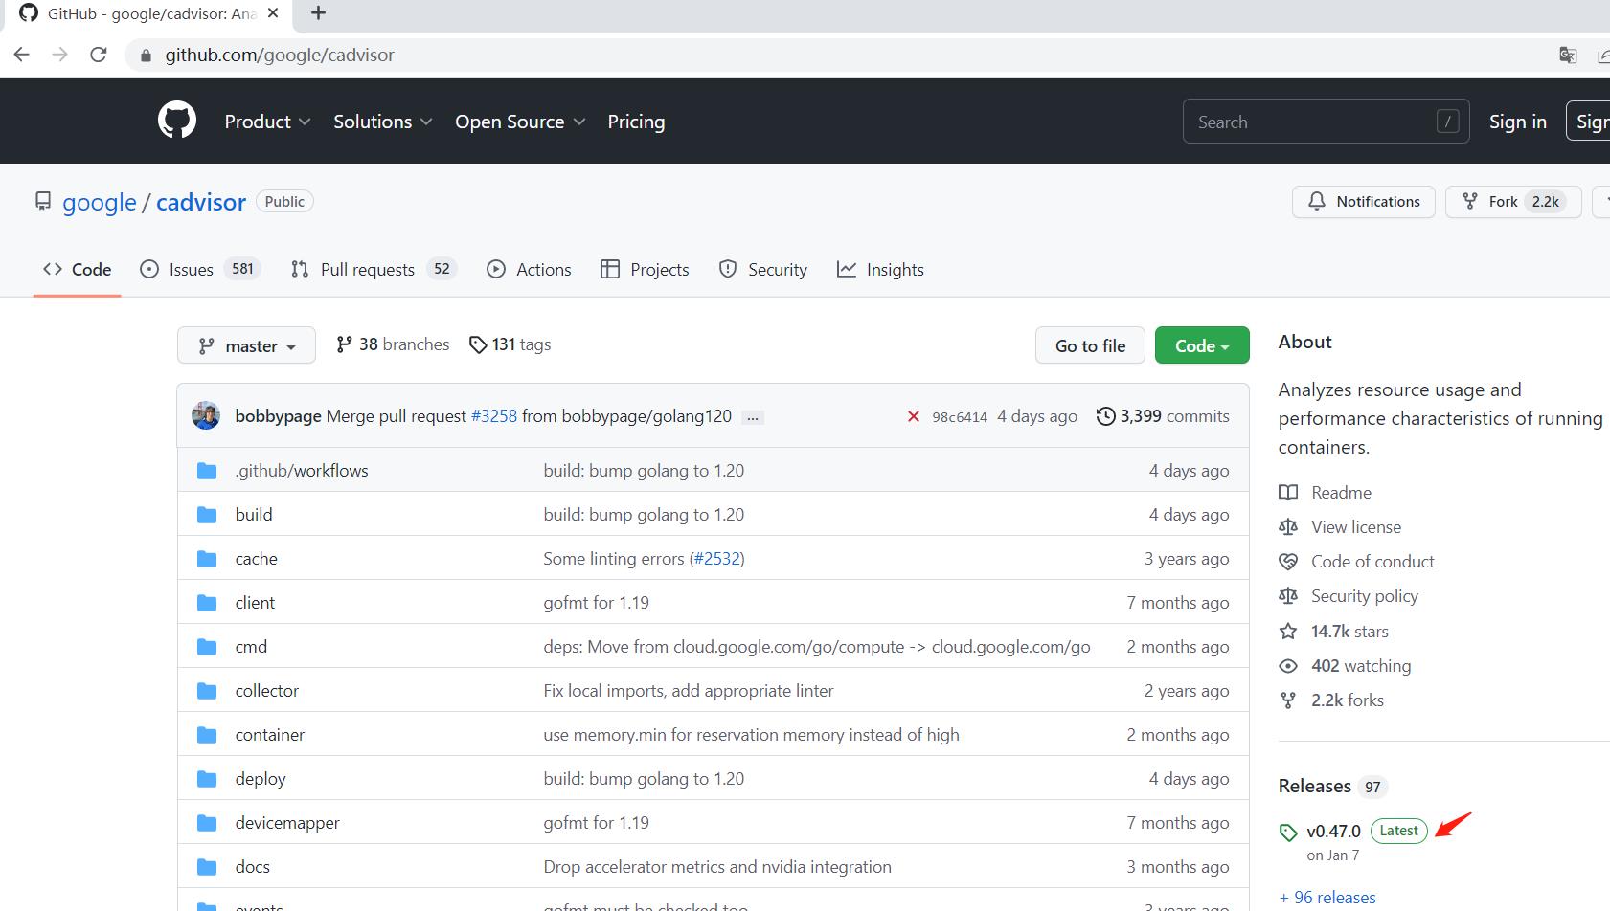Open the google owner link

click(100, 202)
